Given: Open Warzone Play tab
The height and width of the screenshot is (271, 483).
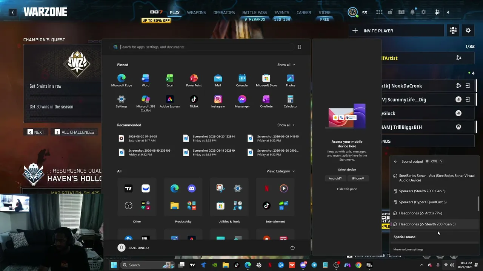Looking at the screenshot, I should 175,12.
